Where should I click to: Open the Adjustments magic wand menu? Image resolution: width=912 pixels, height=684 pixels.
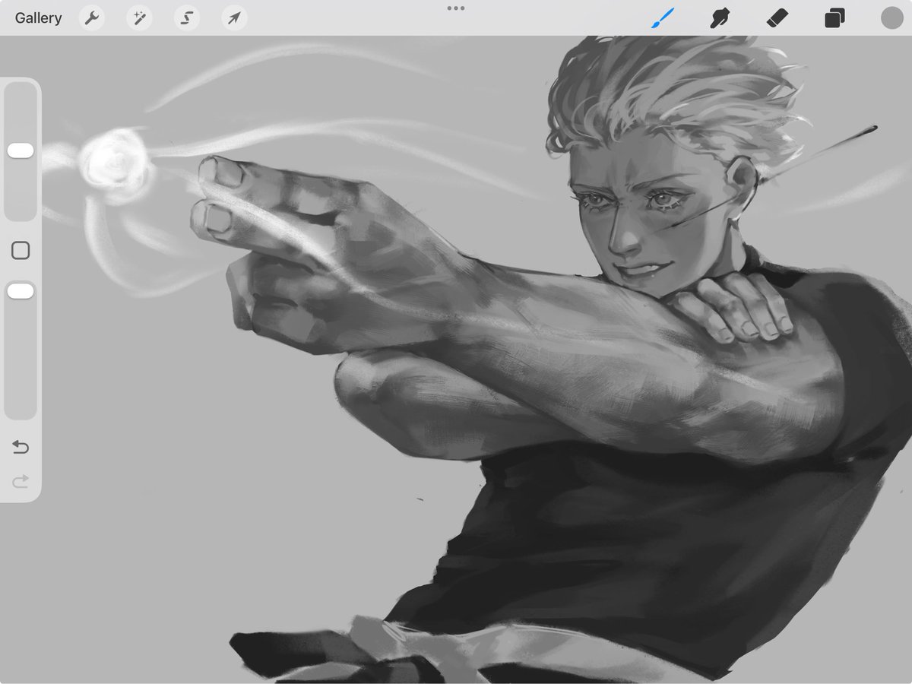139,18
